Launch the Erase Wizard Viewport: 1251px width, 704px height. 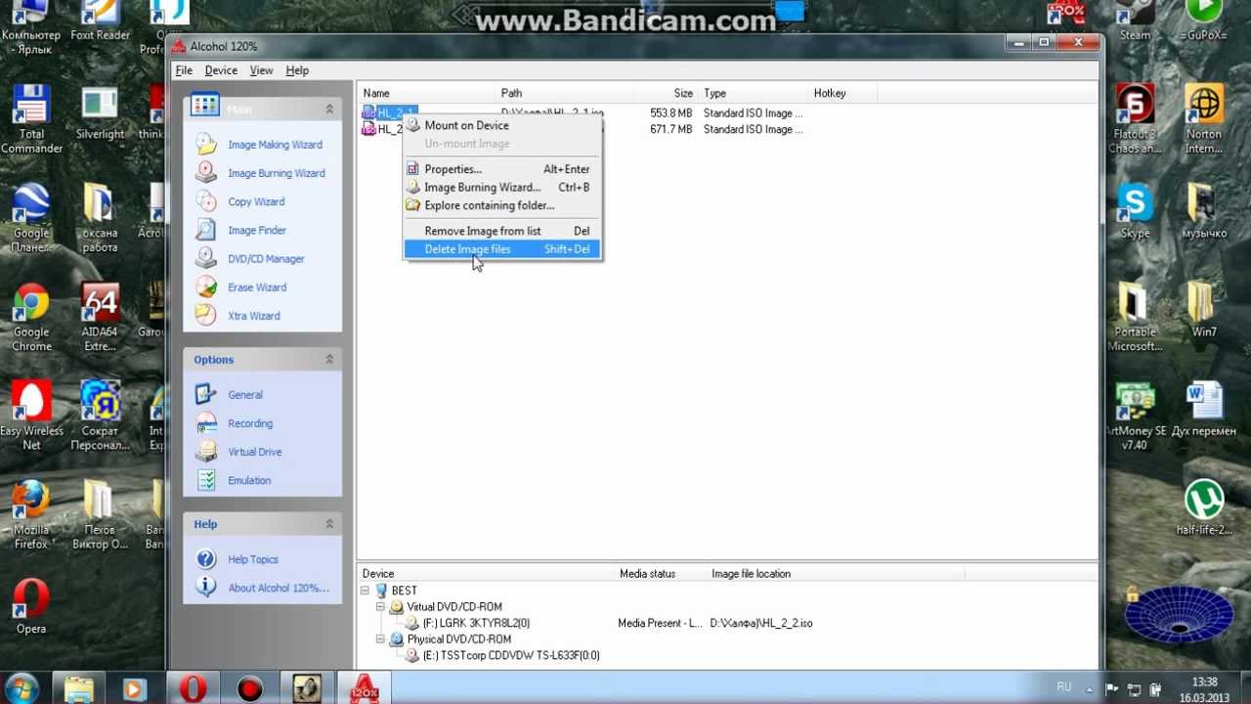(257, 287)
